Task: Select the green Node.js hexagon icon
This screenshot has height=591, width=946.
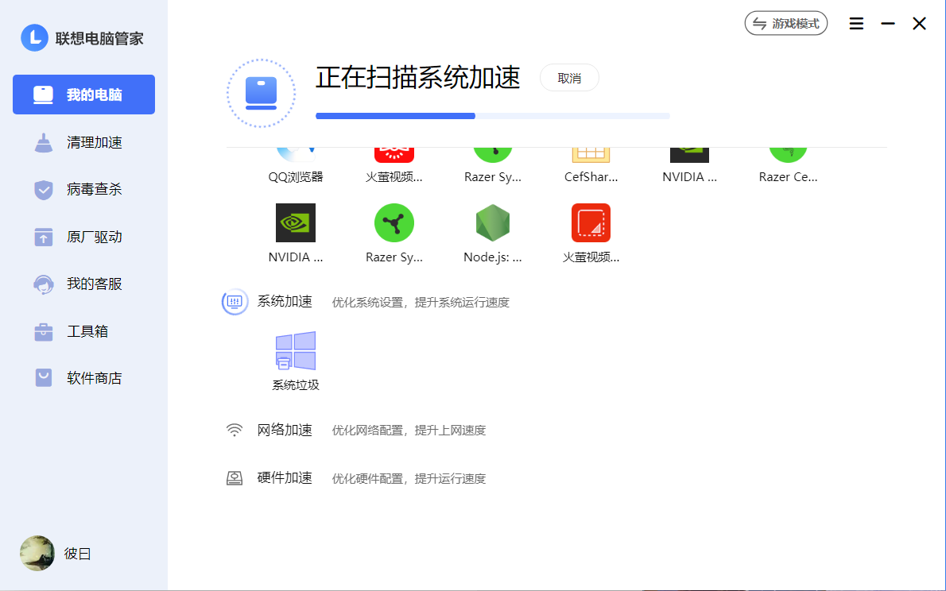Action: click(493, 222)
